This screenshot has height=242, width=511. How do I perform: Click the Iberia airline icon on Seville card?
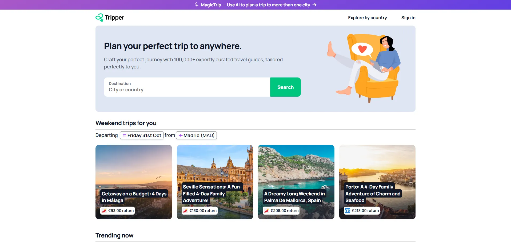coord(185,211)
